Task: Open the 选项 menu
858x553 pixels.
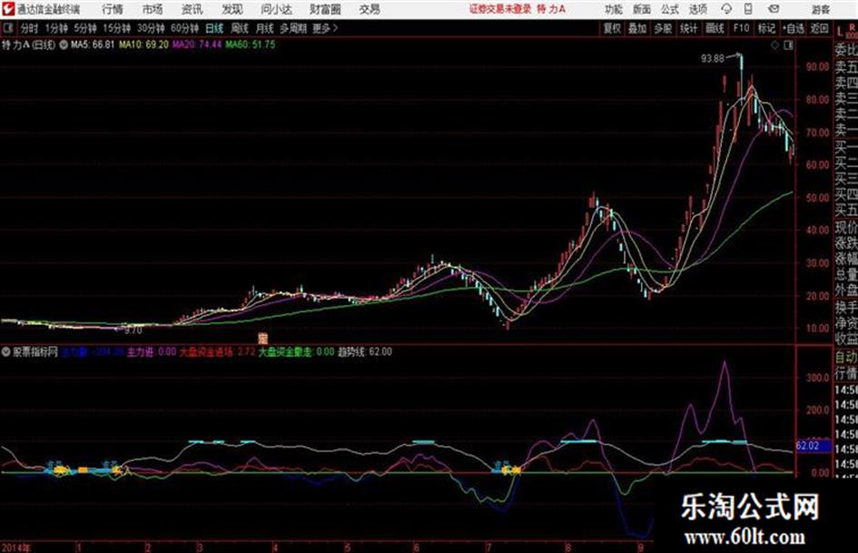Action: click(x=697, y=9)
